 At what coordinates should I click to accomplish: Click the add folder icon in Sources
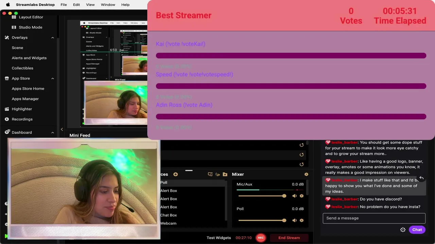(x=225, y=174)
